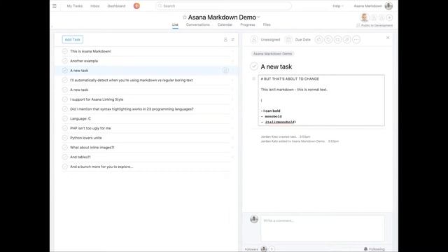
Task: Click the '- monobold' line in description
Action: click(x=271, y=117)
